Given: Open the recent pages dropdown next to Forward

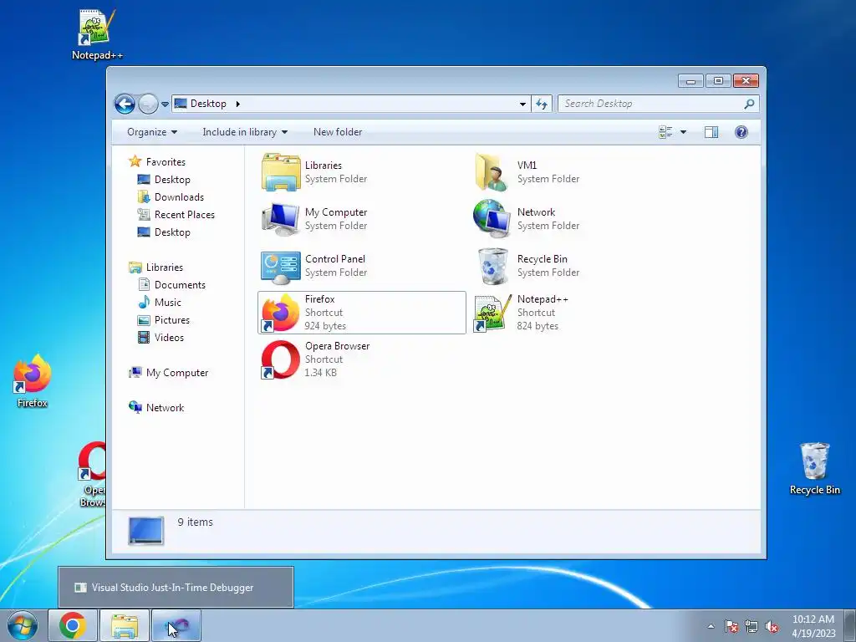Looking at the screenshot, I should pyautogui.click(x=165, y=104).
